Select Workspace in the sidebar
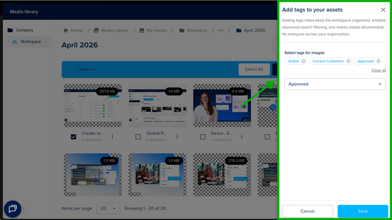 (x=29, y=41)
